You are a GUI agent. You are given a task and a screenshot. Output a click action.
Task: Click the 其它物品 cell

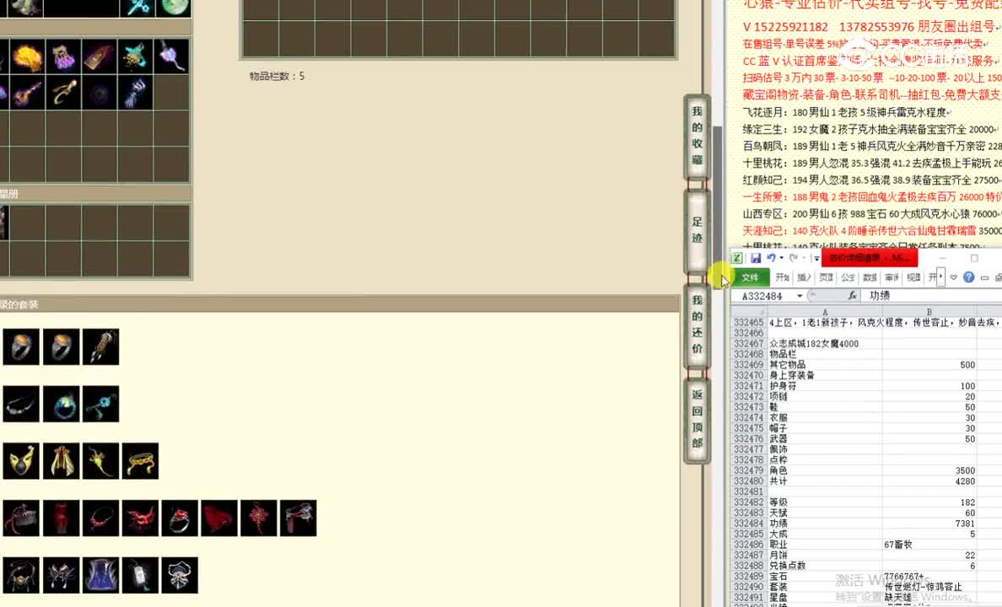click(824, 365)
